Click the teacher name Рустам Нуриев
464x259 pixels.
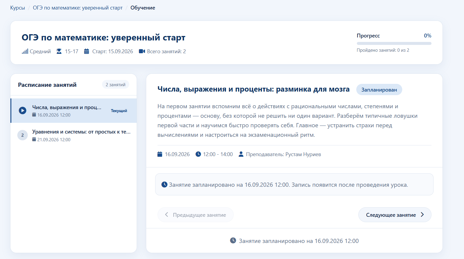tap(303, 154)
